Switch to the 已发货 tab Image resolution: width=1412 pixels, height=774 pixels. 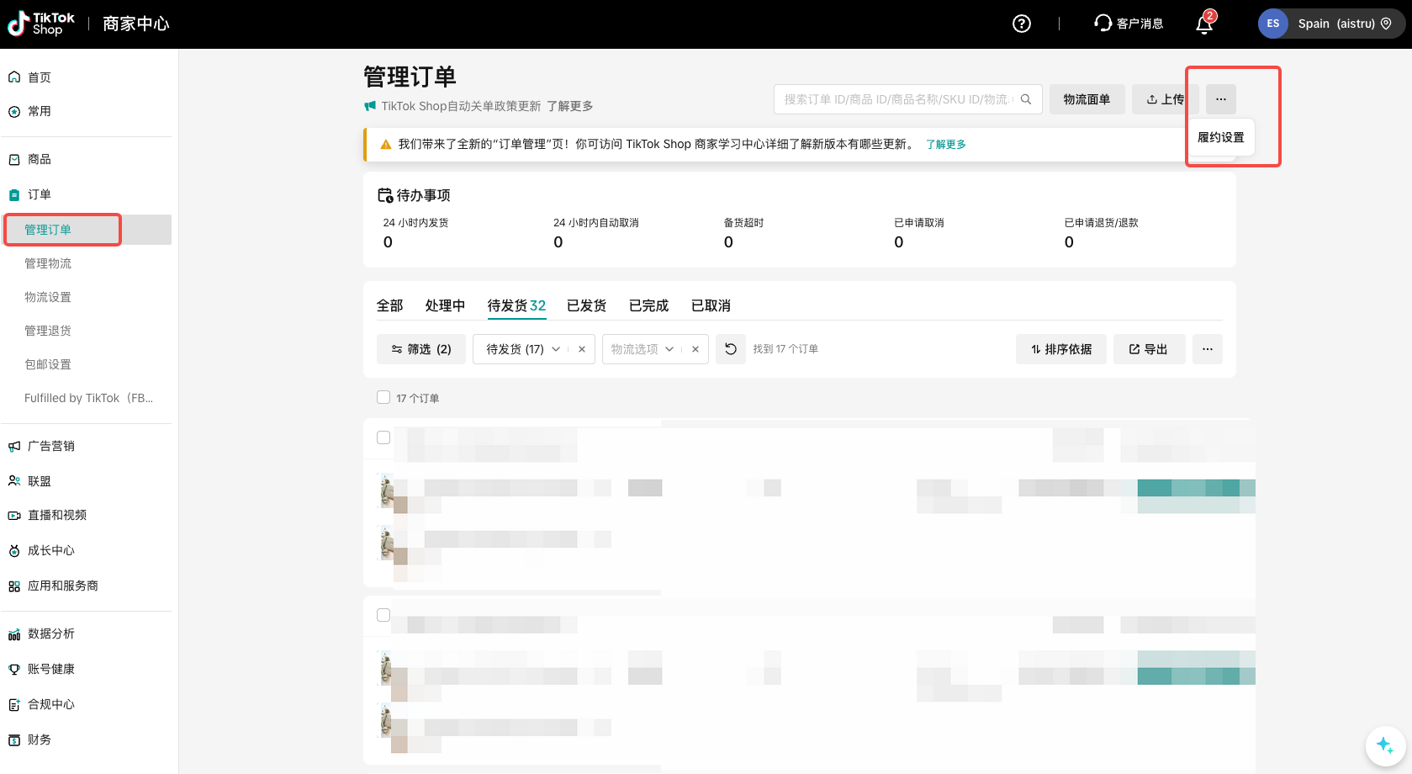[586, 305]
